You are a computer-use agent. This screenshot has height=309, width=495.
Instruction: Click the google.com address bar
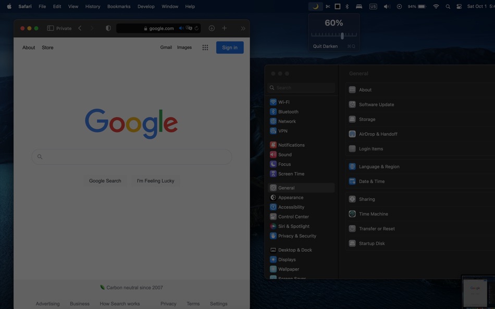click(158, 29)
